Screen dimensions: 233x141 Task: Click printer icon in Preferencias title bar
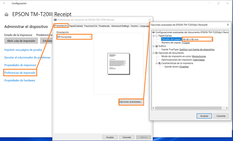click(x=55, y=19)
